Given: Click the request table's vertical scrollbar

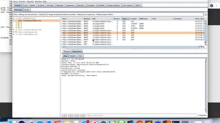Looking at the screenshot, I should [x=206, y=33].
